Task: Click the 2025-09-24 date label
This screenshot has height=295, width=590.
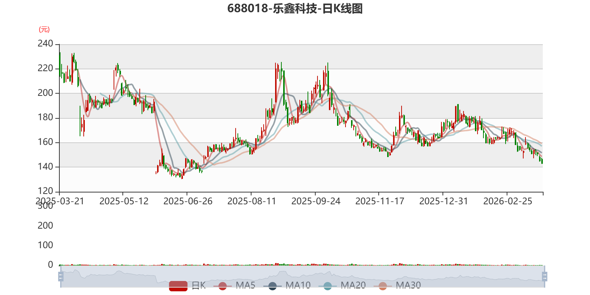Action: (316, 201)
